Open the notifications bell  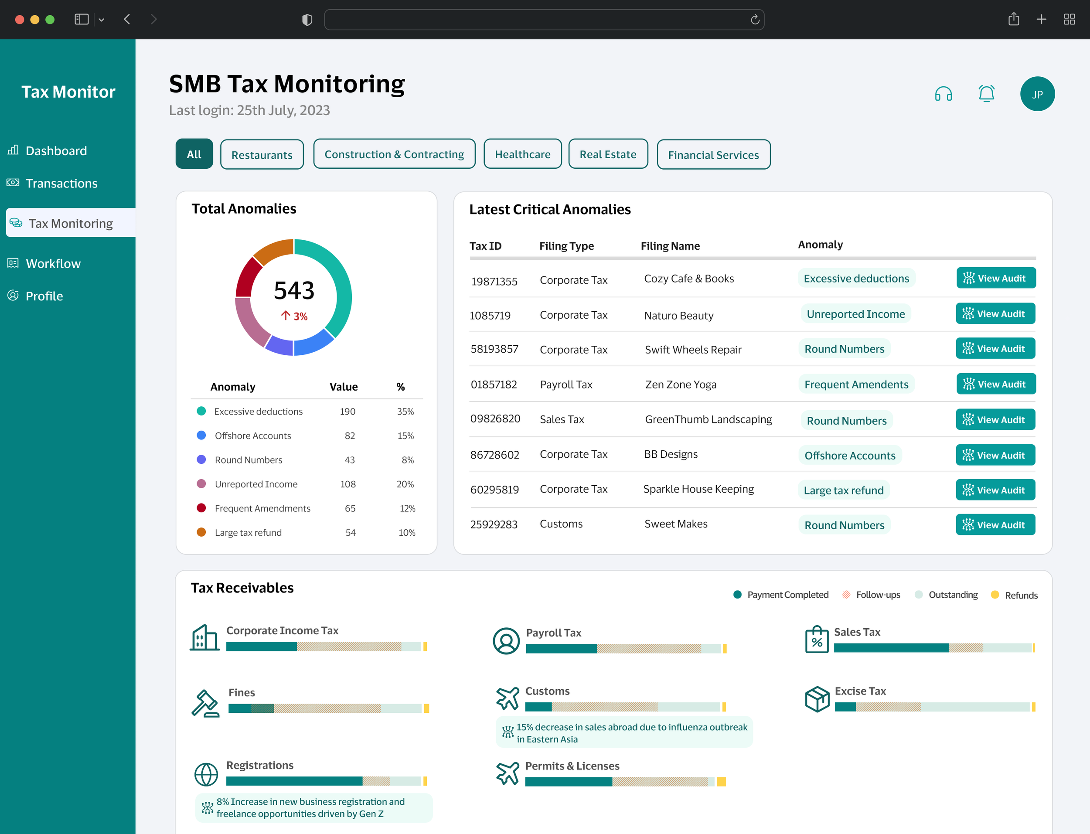(986, 94)
